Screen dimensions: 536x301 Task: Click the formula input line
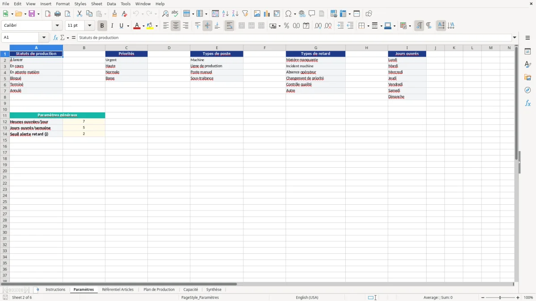pyautogui.click(x=294, y=37)
